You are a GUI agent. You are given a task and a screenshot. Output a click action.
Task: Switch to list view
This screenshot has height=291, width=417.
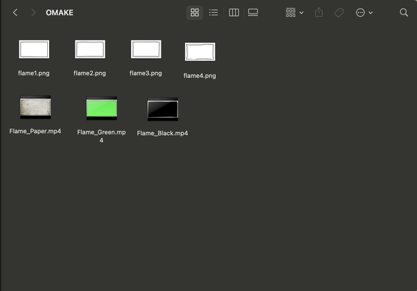tap(213, 13)
